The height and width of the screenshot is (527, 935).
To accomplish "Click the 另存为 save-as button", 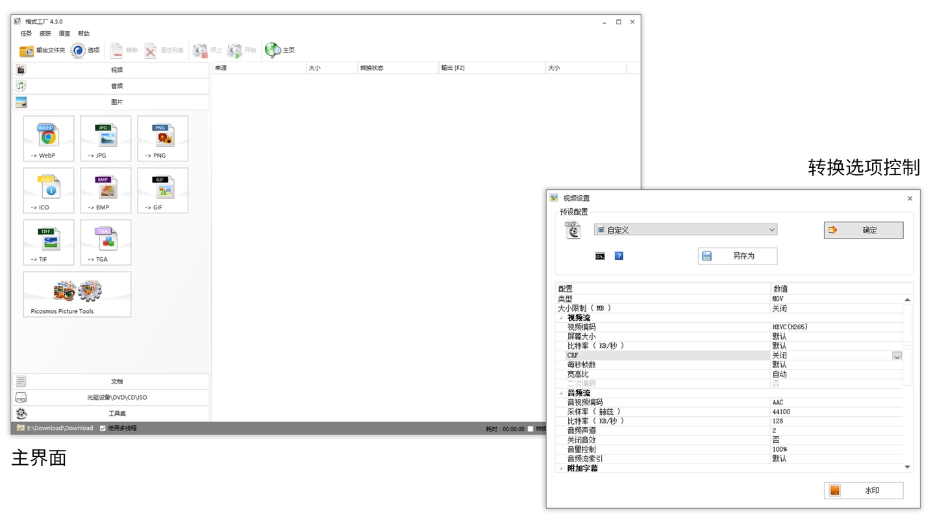I will (x=738, y=256).
